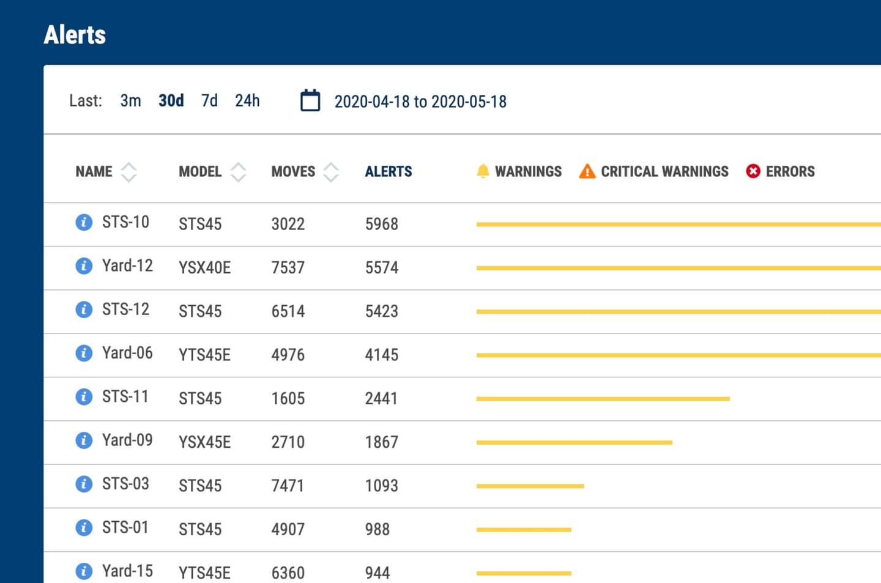
Task: Open the Yard-09 info icon
Action: (84, 440)
